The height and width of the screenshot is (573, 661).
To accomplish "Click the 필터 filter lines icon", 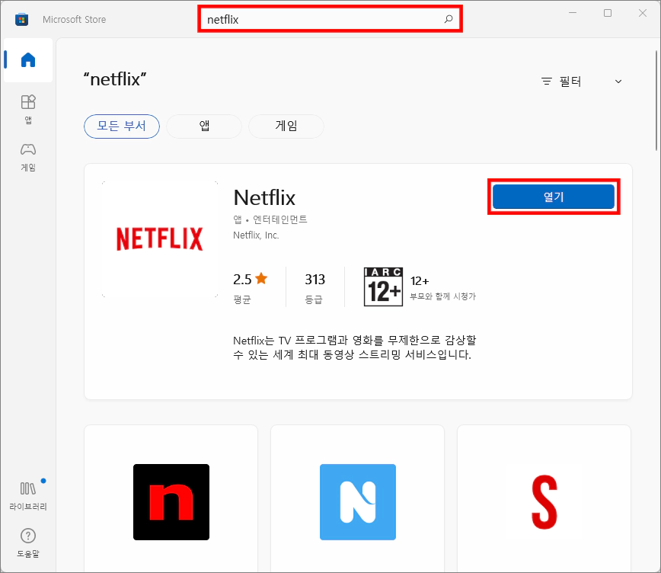I will (547, 82).
